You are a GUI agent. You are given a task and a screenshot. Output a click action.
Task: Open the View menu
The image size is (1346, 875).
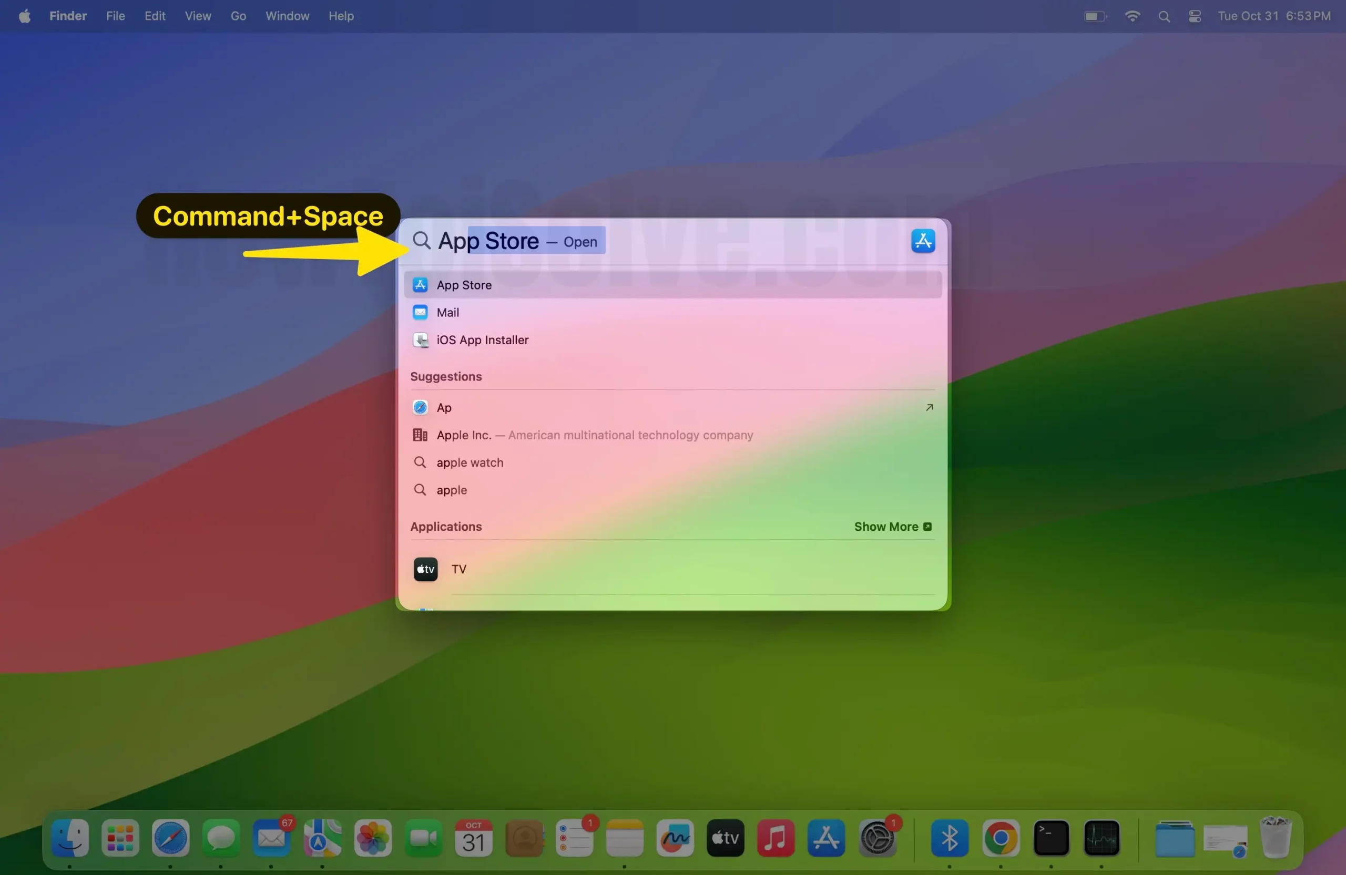[198, 16]
